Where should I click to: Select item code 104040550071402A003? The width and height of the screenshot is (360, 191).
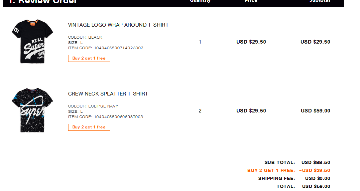(x=119, y=48)
